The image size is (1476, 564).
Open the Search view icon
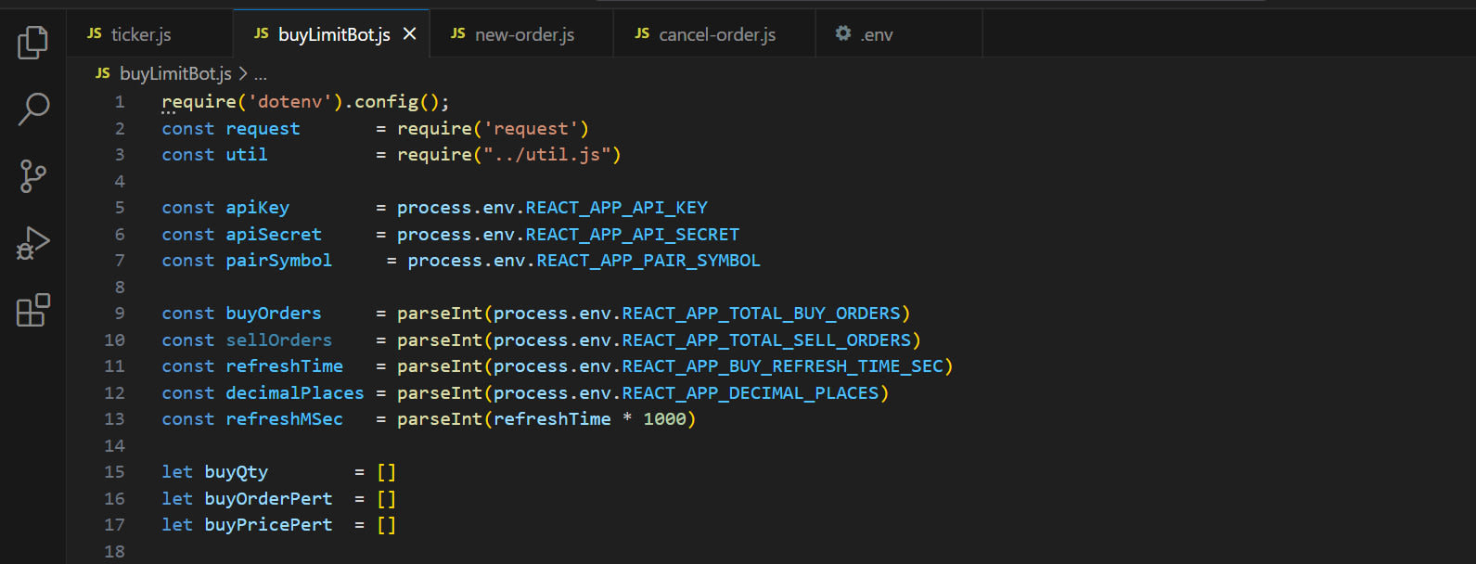[33, 109]
